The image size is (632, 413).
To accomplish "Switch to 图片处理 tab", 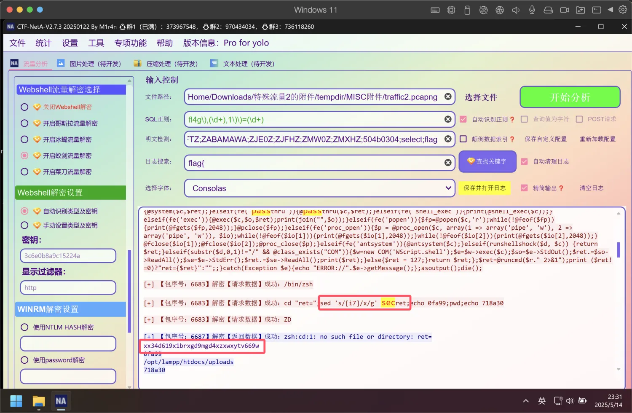I will click(89, 64).
